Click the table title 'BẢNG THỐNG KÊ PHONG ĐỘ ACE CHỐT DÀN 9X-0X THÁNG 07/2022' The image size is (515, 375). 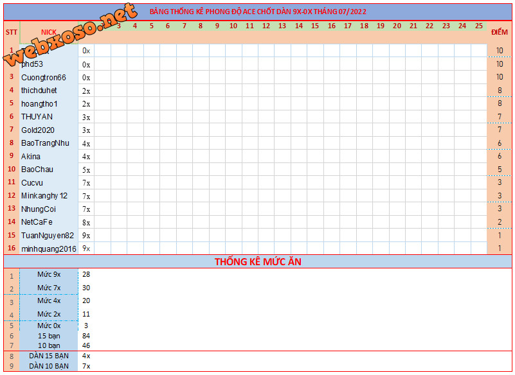258,12
